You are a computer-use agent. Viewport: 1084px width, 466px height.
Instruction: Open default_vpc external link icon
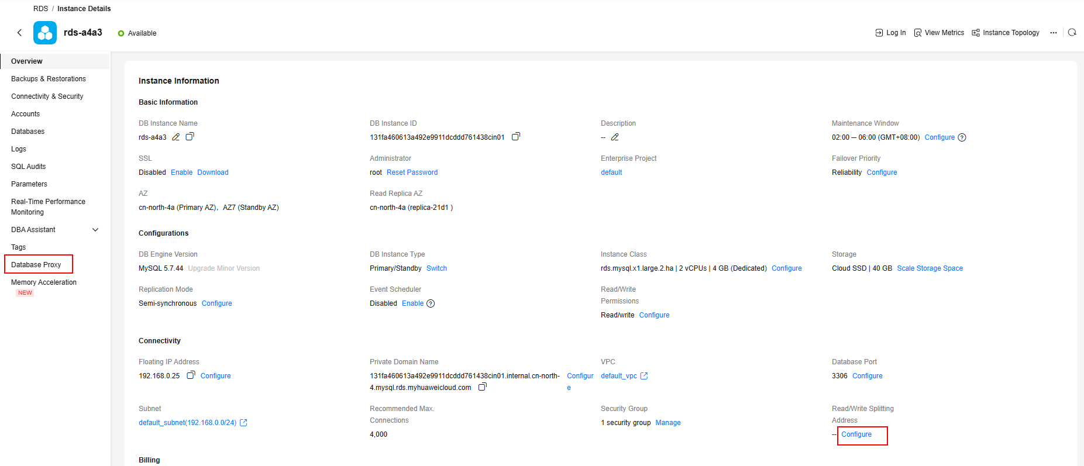click(x=644, y=376)
